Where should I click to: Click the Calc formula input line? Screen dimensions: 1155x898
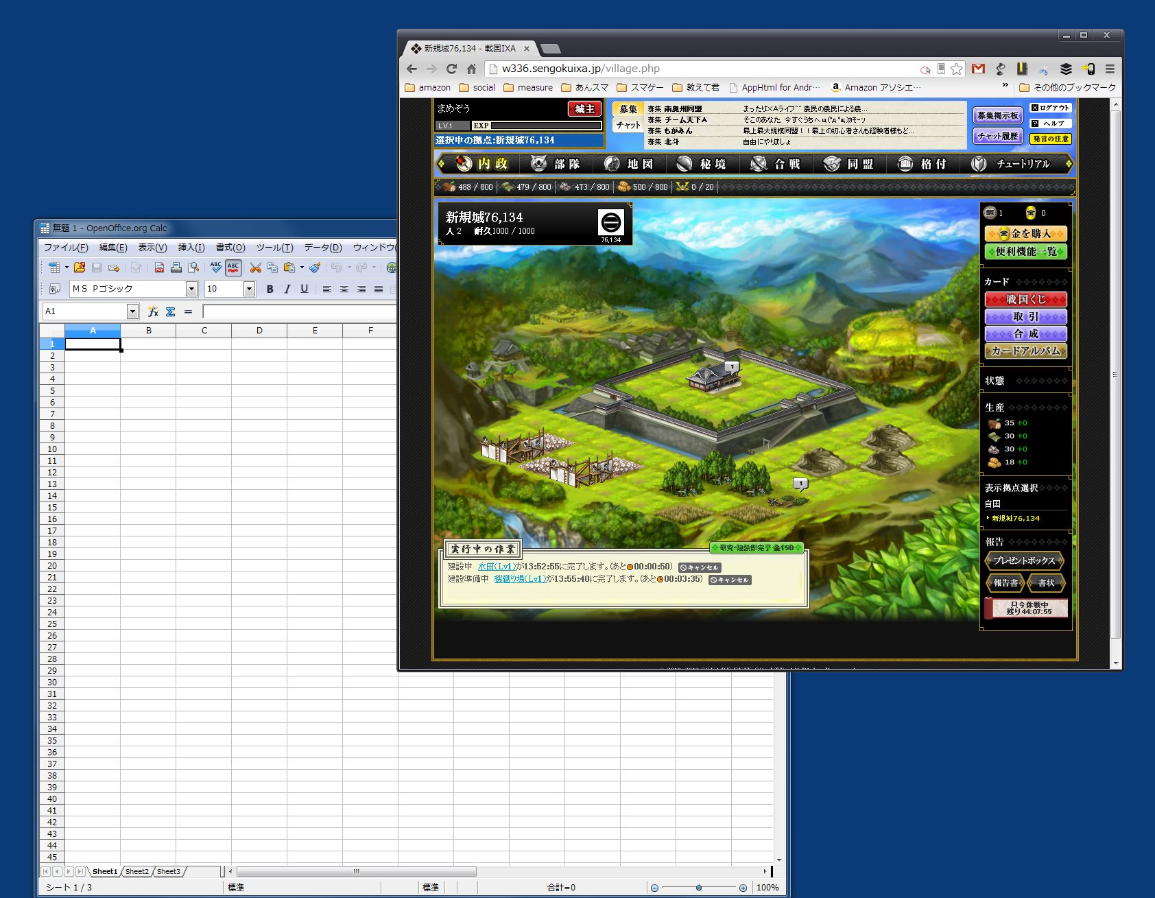tap(299, 311)
